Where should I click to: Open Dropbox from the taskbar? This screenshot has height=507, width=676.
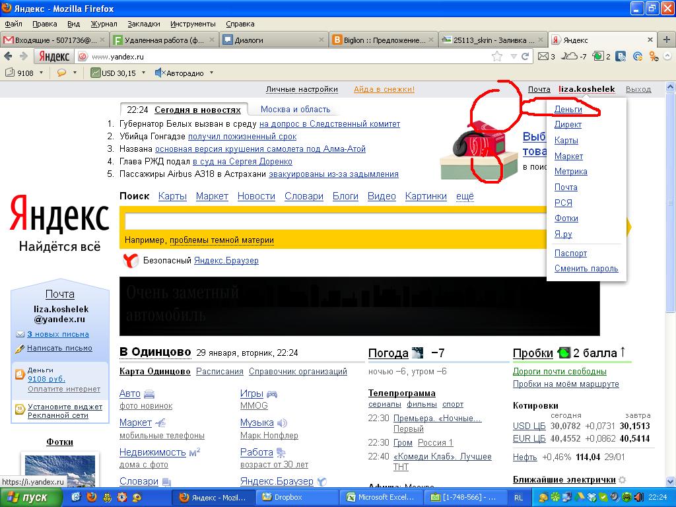pos(296,497)
